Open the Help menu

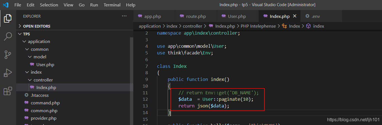130,5
